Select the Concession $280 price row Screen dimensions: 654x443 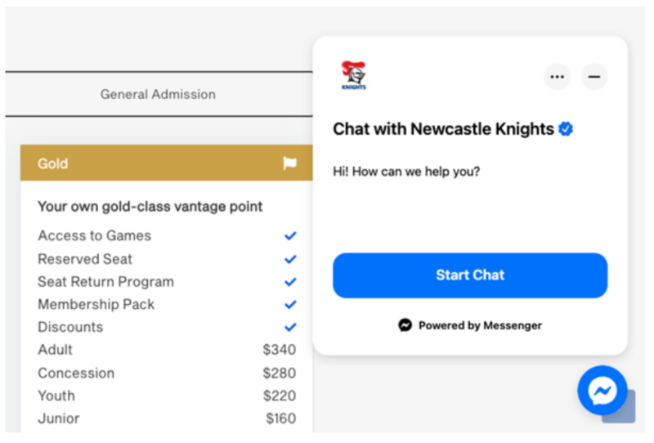[167, 373]
